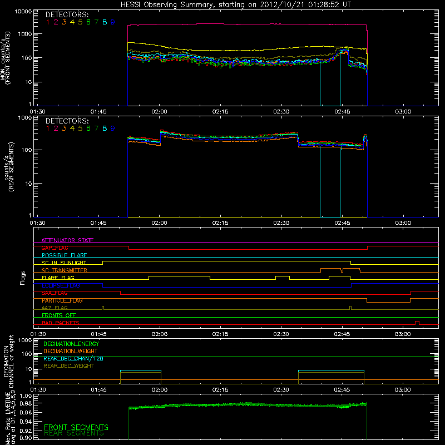Select detector 2 in the front segments legend

click(x=56, y=22)
